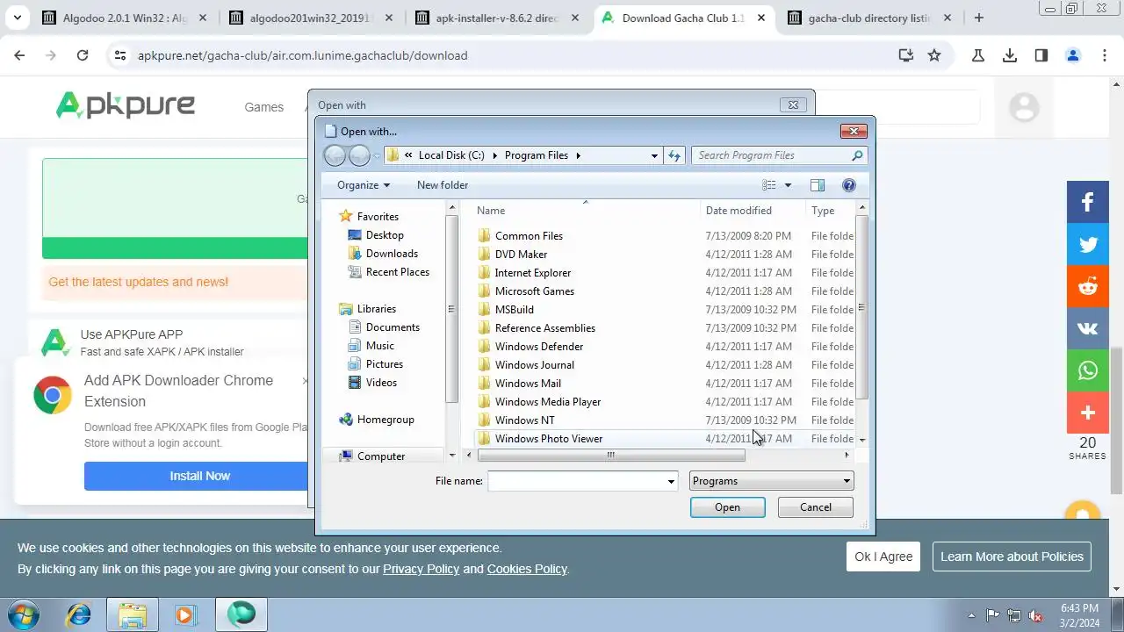The image size is (1124, 632).
Task: Switch to algodoo201win32 tab
Action: tap(312, 18)
